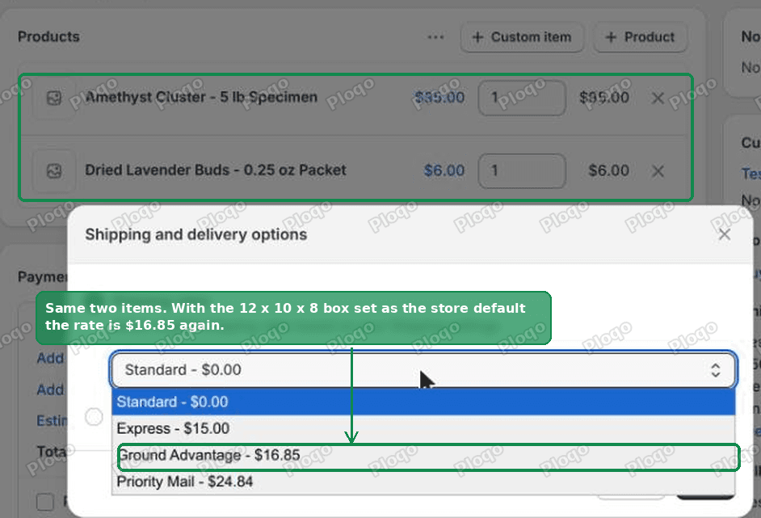The image size is (761, 518).
Task: Click the Custom item button
Action: click(x=522, y=37)
